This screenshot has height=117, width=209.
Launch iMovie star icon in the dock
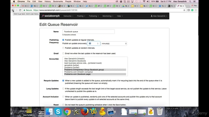click(x=76, y=111)
